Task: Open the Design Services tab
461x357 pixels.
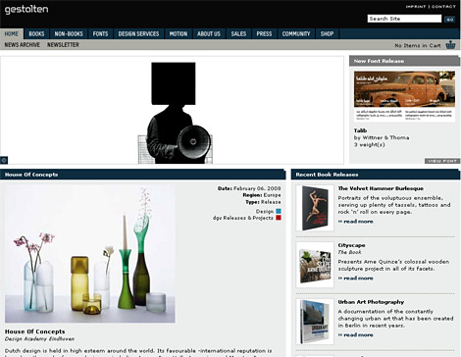Action: [x=138, y=33]
